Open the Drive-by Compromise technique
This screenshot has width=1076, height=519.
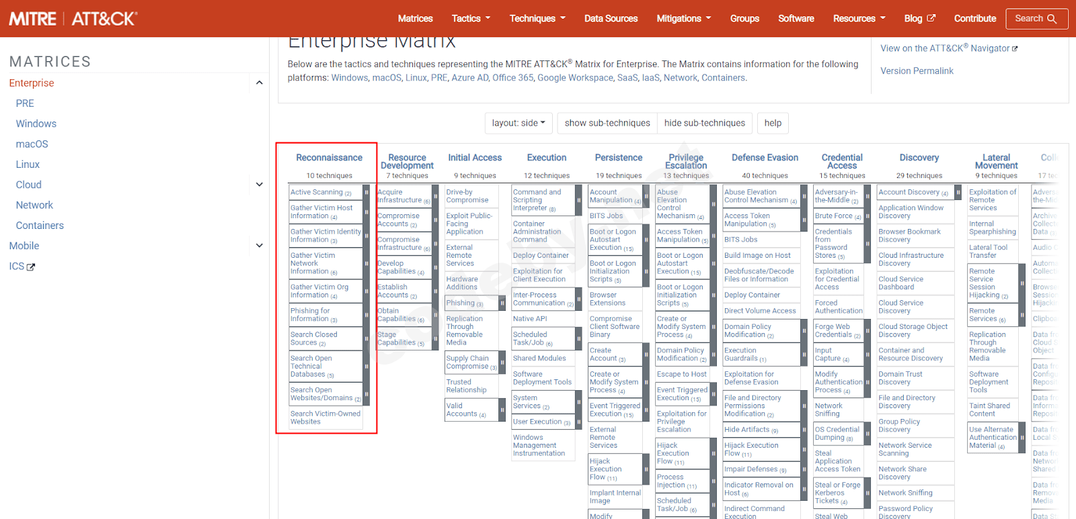(467, 196)
